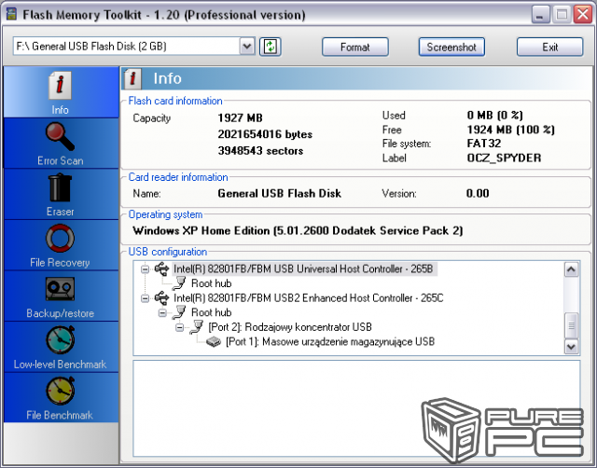Open the drive selection dropdown arrow

[x=247, y=47]
